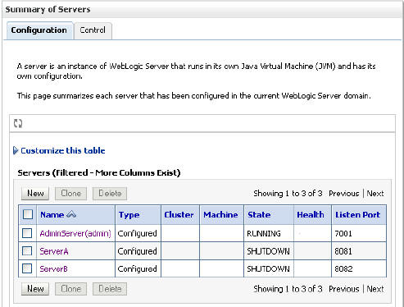
Task: Click the bottom New button
Action: pyautogui.click(x=35, y=289)
